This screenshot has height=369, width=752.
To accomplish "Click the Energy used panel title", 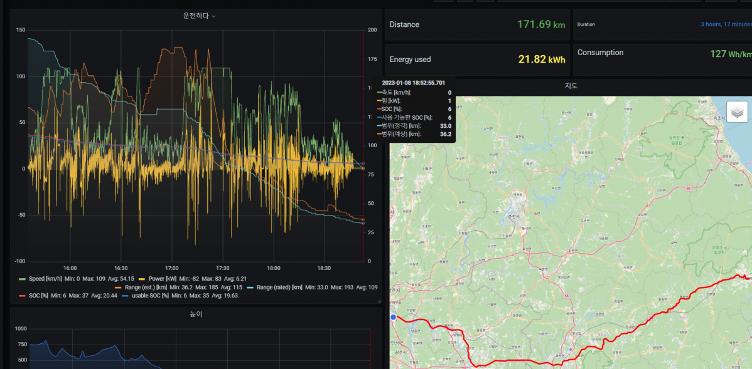I will 410,60.
